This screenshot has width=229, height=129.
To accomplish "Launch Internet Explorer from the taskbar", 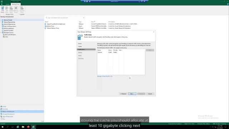I will [x=18, y=127].
